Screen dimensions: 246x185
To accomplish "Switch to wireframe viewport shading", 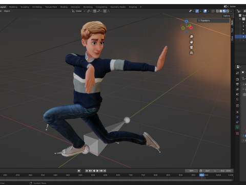I will [217, 11].
